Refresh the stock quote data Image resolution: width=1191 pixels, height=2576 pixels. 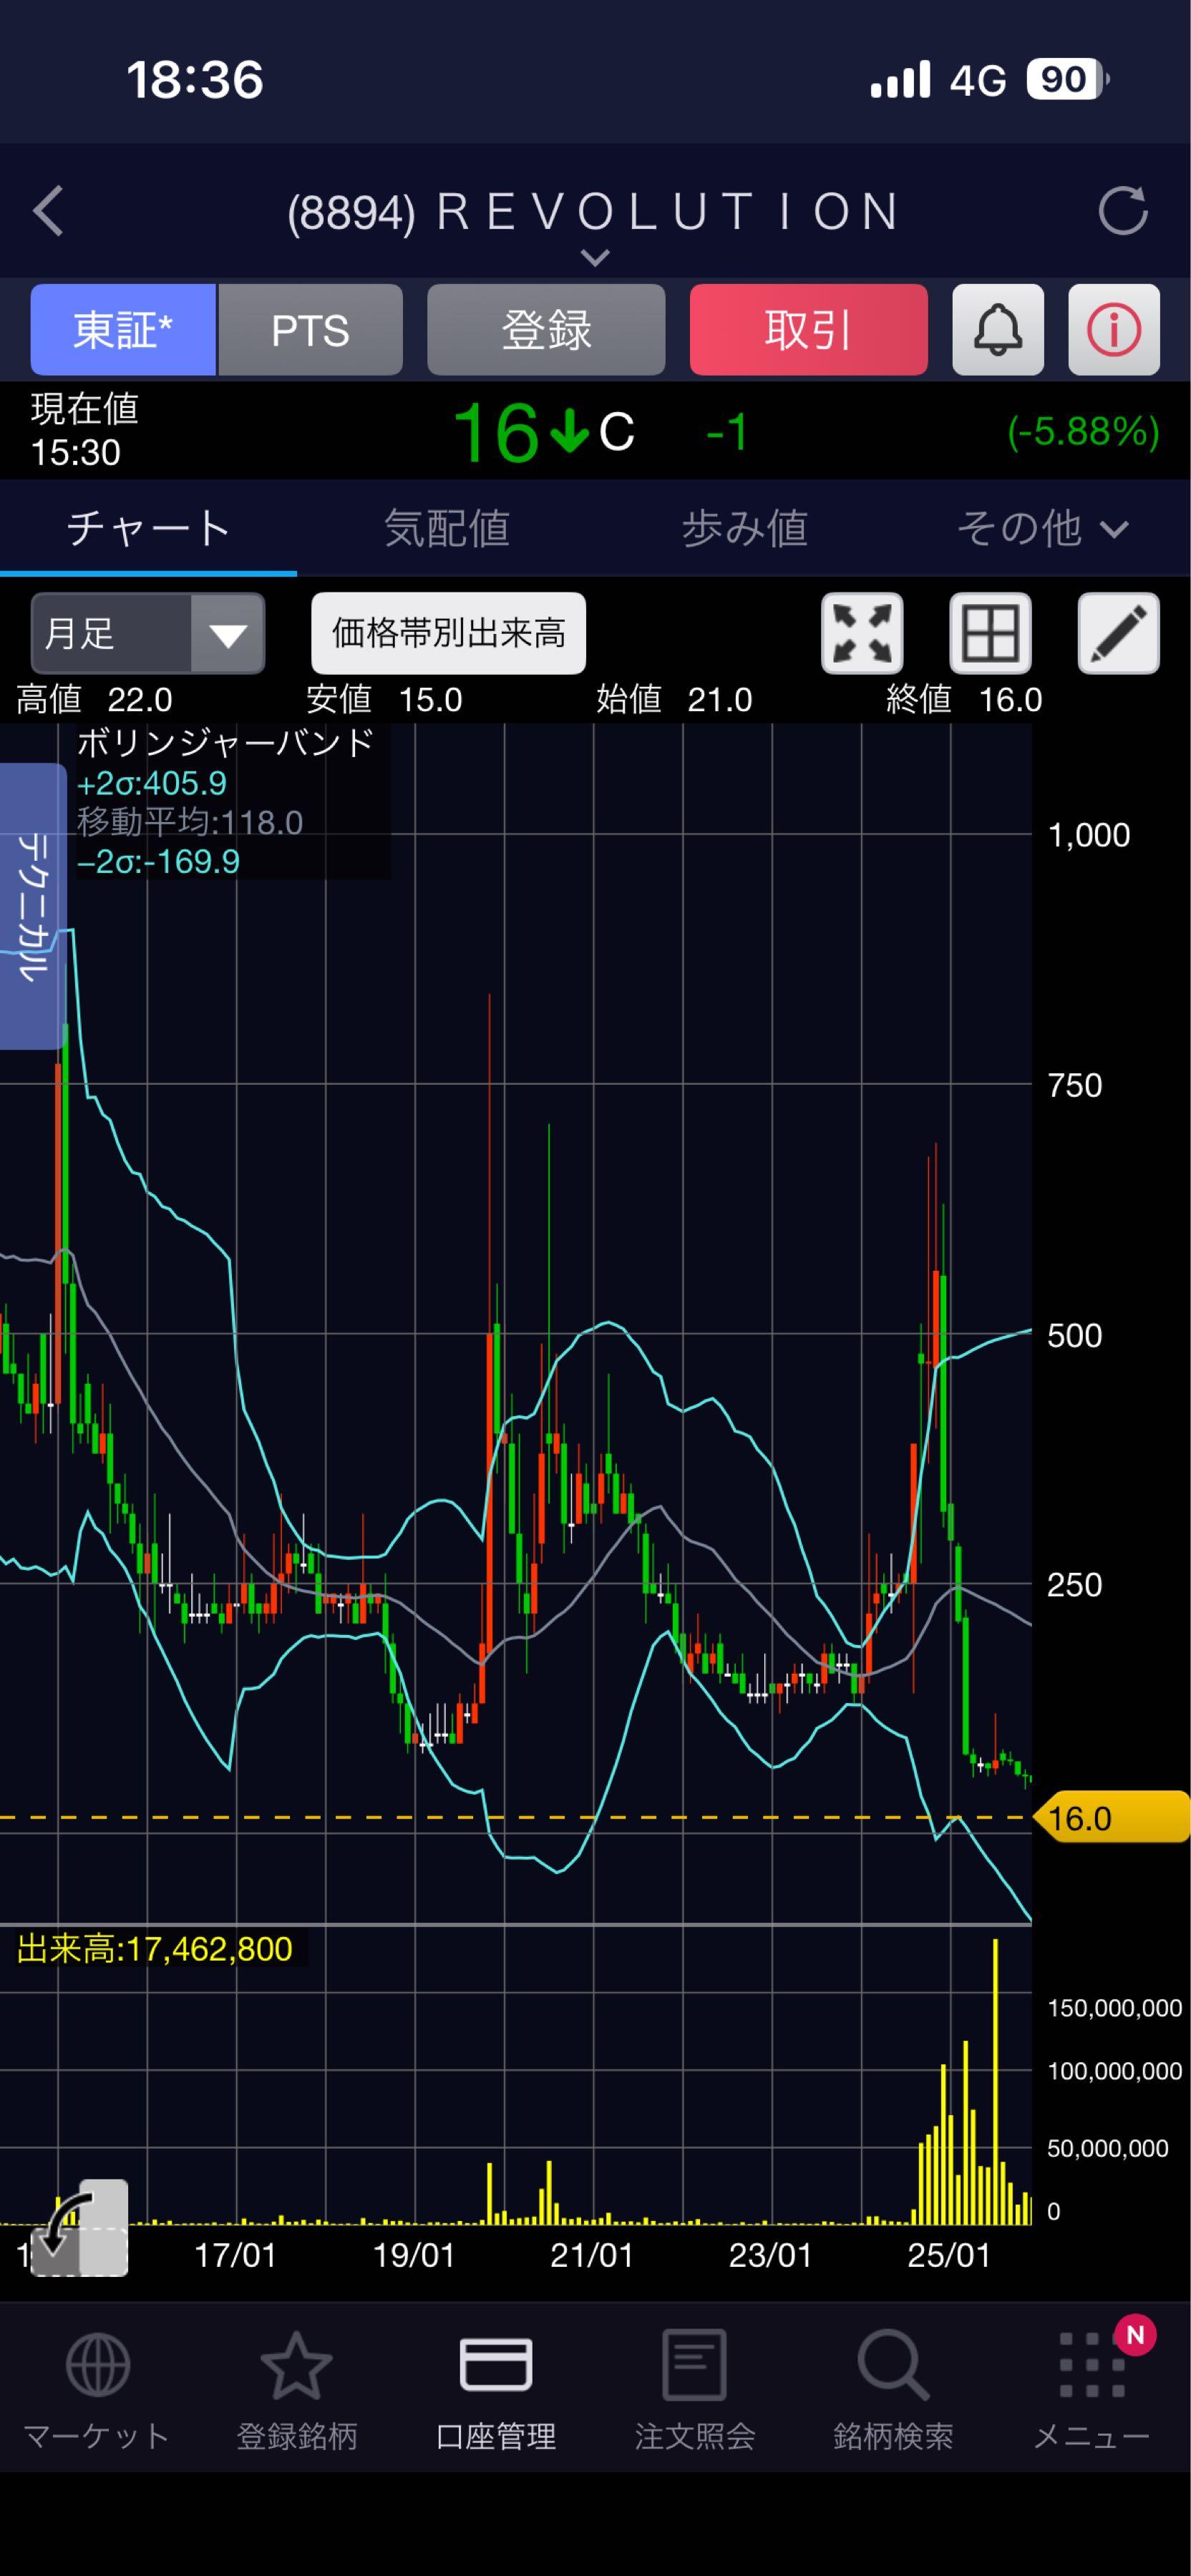(1122, 211)
